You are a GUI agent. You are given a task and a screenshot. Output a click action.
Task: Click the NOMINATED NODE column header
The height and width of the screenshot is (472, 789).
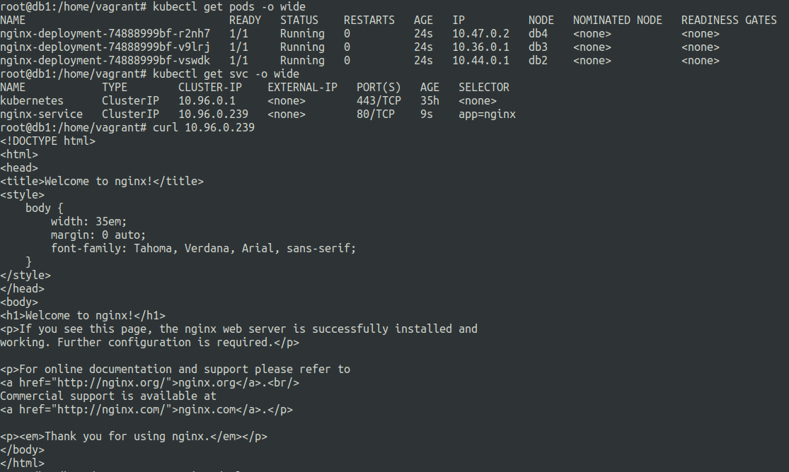point(617,20)
